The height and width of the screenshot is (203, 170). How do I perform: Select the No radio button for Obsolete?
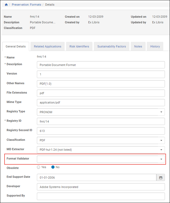[x=53, y=167]
